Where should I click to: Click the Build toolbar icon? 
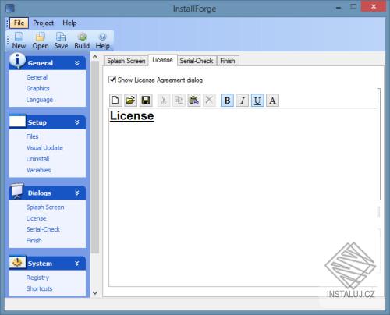(x=82, y=41)
